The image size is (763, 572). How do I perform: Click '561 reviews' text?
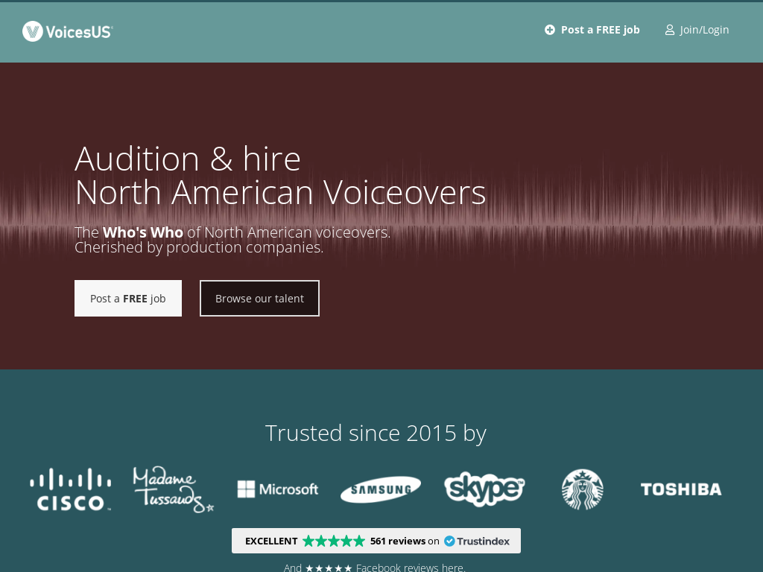pos(398,541)
